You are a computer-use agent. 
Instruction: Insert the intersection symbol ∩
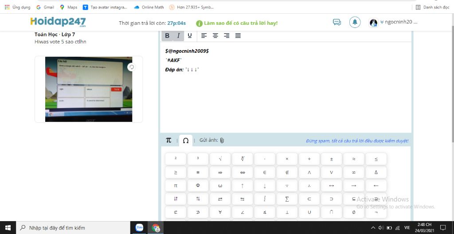point(332,212)
